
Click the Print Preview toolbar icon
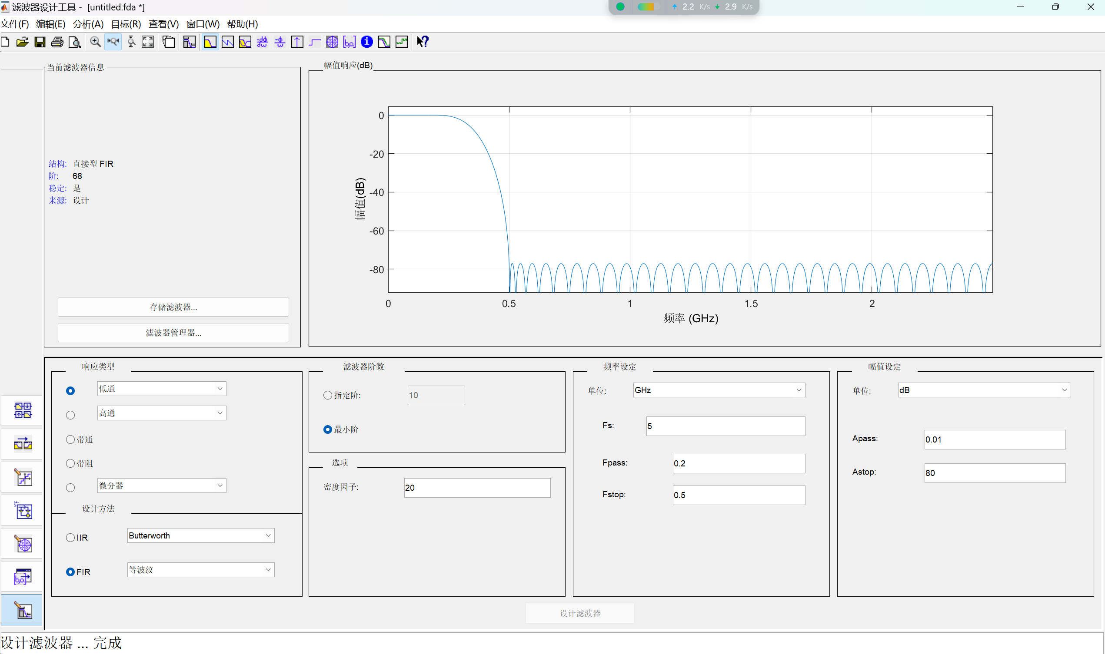[75, 42]
